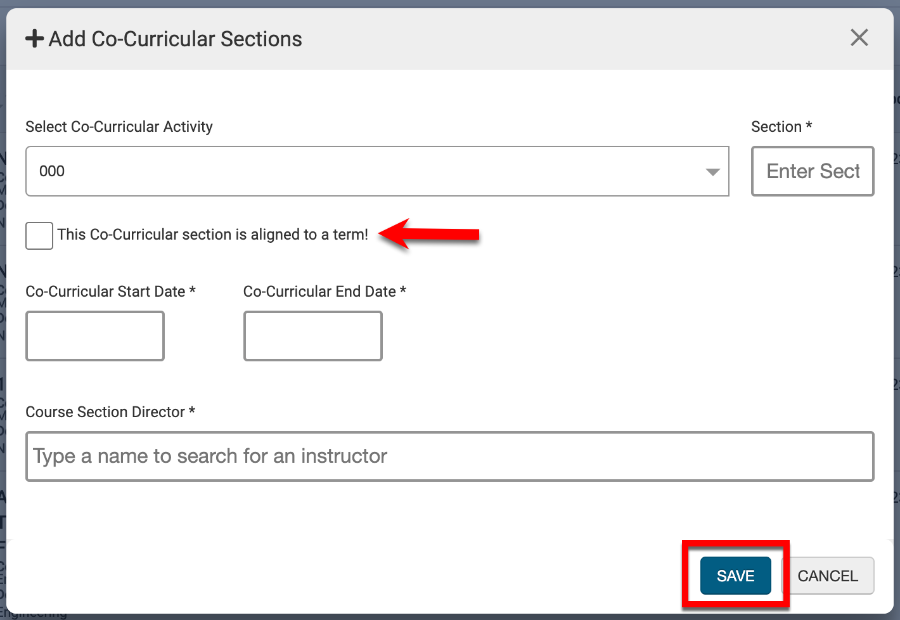The width and height of the screenshot is (900, 620).
Task: Click the Co-Curricular End Date field
Action: pyautogui.click(x=312, y=336)
